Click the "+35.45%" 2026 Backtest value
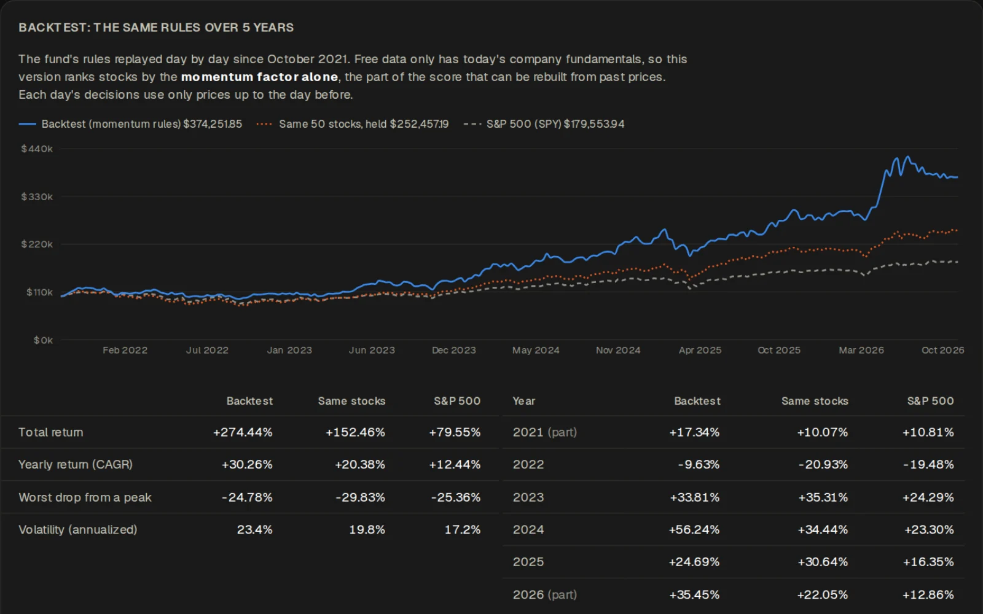This screenshot has width=983, height=614. pyautogui.click(x=694, y=595)
